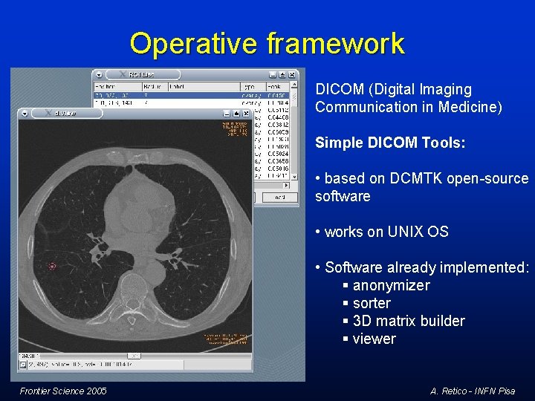Click the Label column header in ROI List
The width and height of the screenshot is (535, 401).
click(204, 87)
